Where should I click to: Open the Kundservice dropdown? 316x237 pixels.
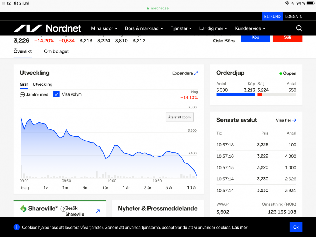coord(250,28)
